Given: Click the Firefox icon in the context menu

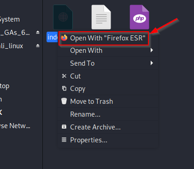Looking at the screenshot, I should click(64, 38).
